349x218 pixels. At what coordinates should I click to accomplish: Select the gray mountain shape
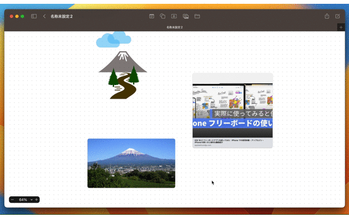coord(123,62)
